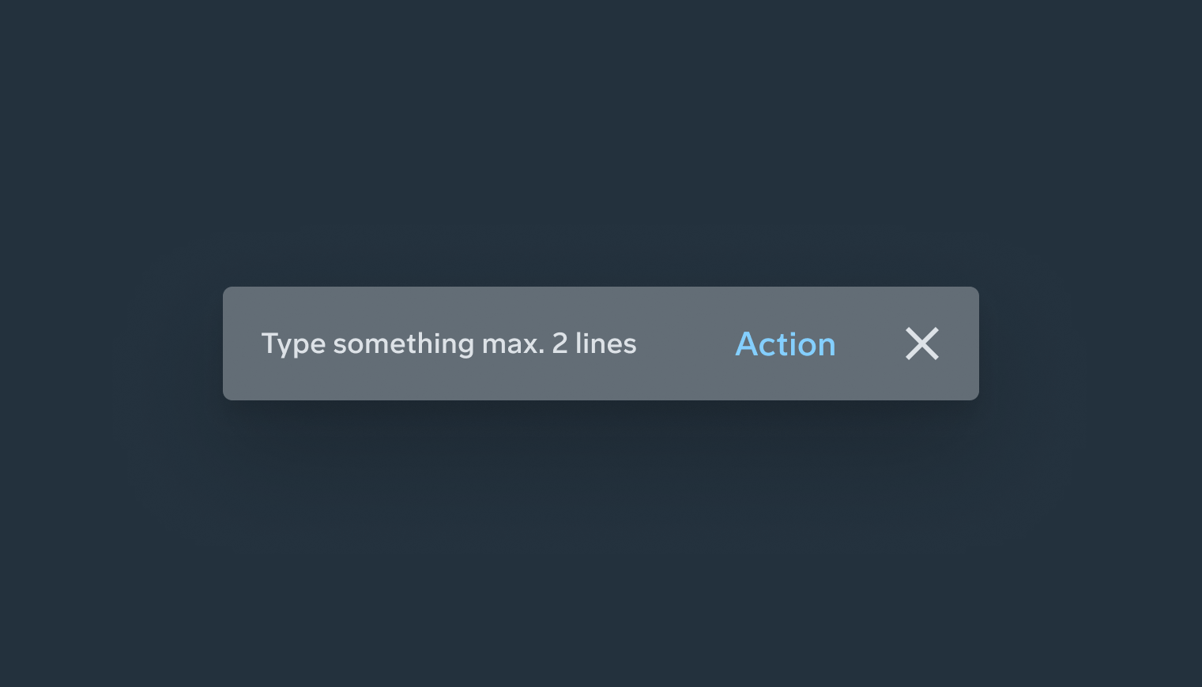Screen dimensions: 1202x687
Task: Click the gray padding left of "Type"
Action: pos(242,343)
